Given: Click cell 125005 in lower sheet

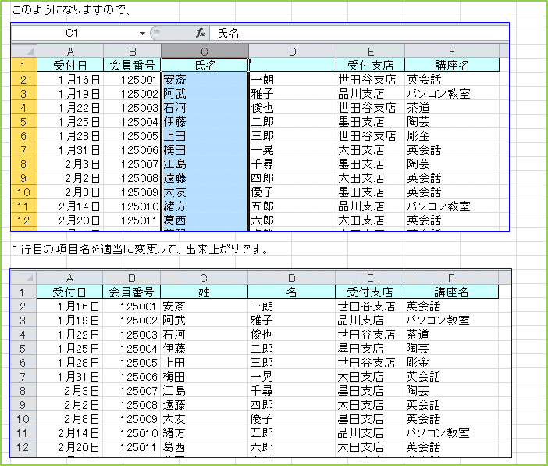Looking at the screenshot, I should [132, 363].
